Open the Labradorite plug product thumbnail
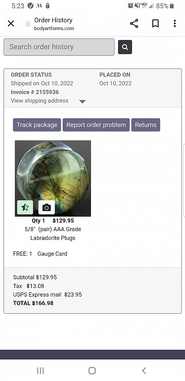Image resolution: width=185 pixels, height=381 pixels. pos(53,173)
